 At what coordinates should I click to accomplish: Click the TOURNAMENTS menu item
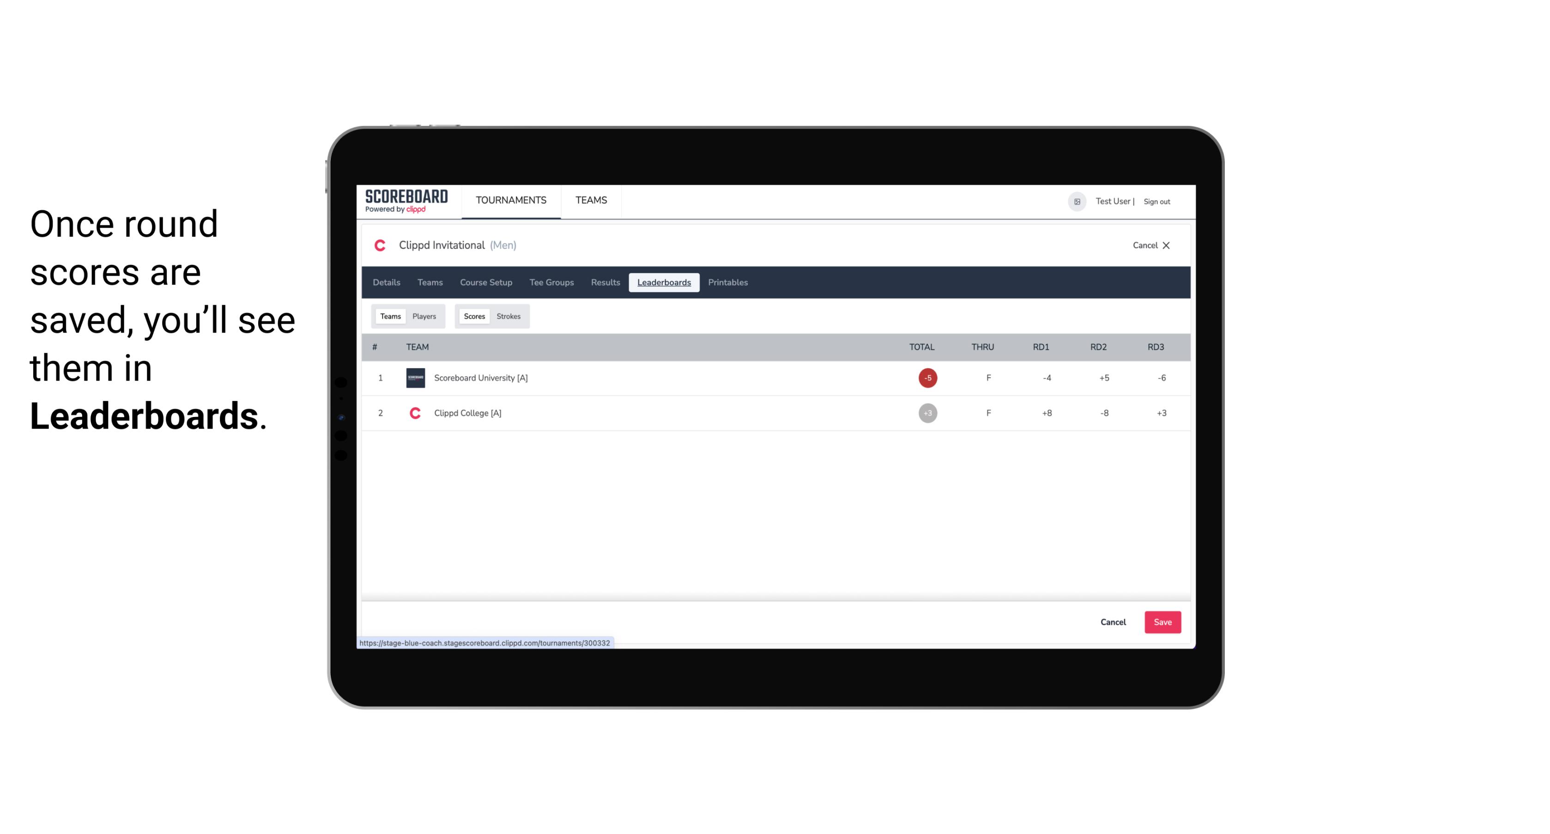(512, 200)
